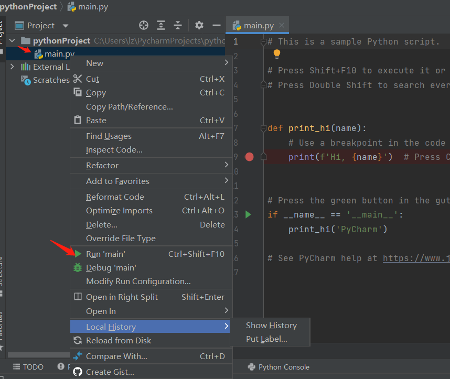
Task: Click Expand All icon in Project toolbar
Action: click(161, 26)
